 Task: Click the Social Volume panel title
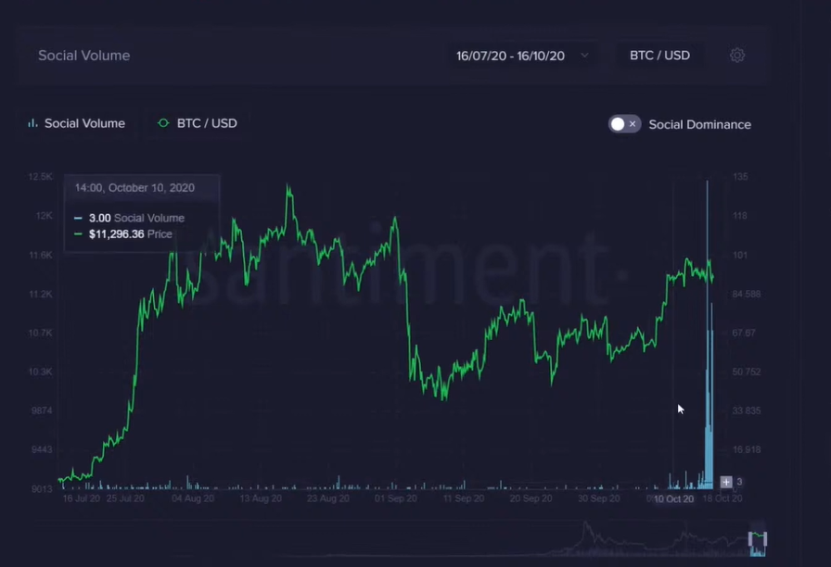(x=83, y=56)
